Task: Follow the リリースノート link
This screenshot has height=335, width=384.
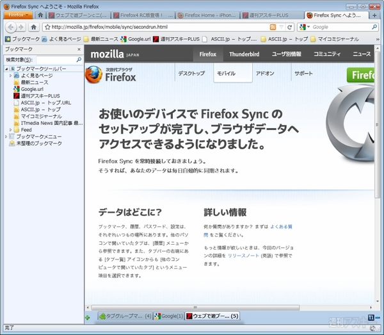Action: tap(243, 256)
